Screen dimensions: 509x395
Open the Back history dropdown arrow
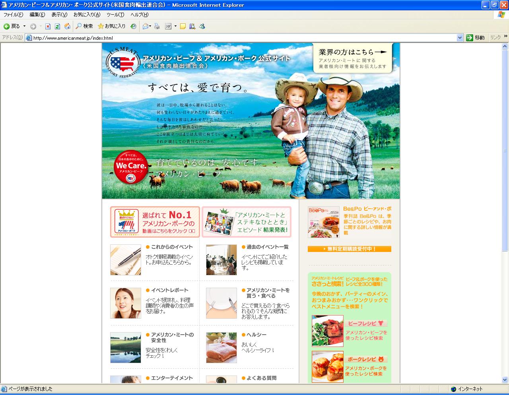tap(24, 26)
